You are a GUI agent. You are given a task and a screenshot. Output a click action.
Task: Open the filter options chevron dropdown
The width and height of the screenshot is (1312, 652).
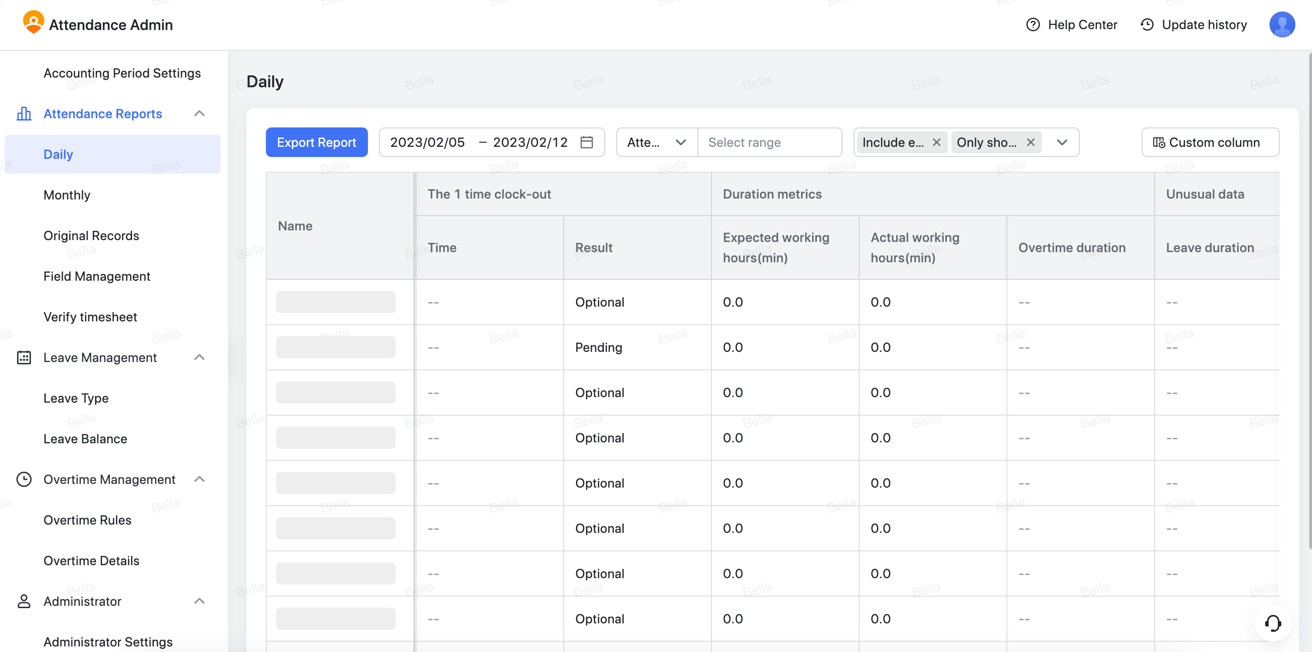tap(1062, 142)
